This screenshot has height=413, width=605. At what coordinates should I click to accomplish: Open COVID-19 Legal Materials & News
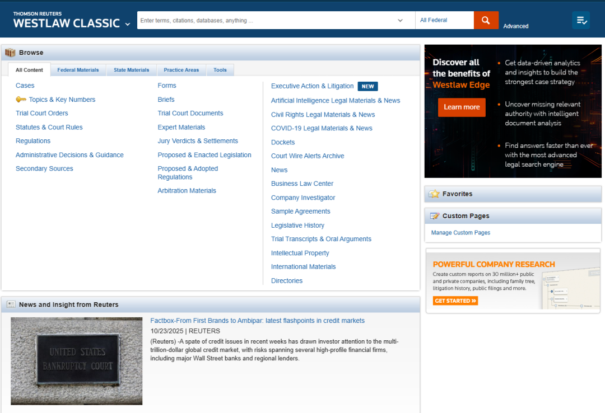(x=322, y=128)
